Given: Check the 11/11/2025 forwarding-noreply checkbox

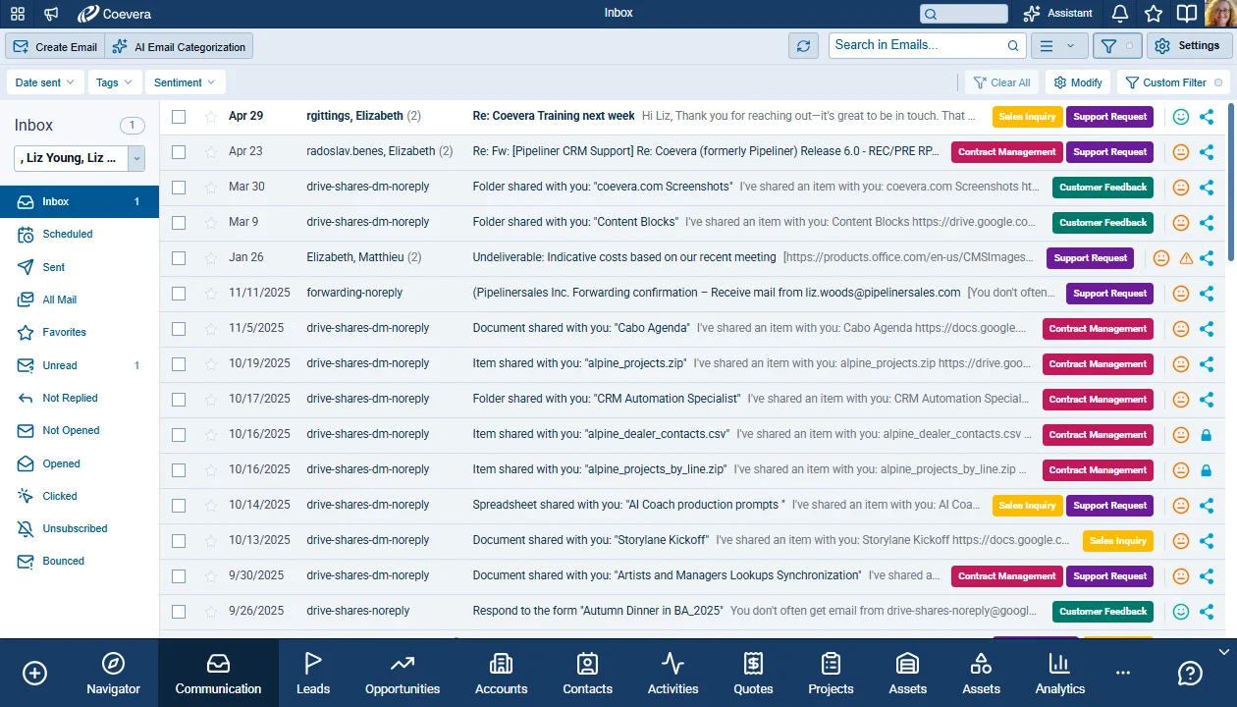Looking at the screenshot, I should coord(179,294).
